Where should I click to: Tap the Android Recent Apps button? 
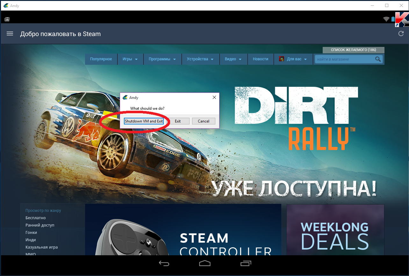pyautogui.click(x=246, y=263)
